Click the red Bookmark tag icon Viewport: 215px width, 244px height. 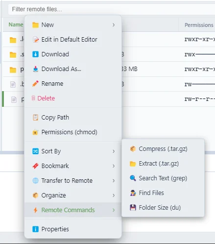(x=35, y=166)
